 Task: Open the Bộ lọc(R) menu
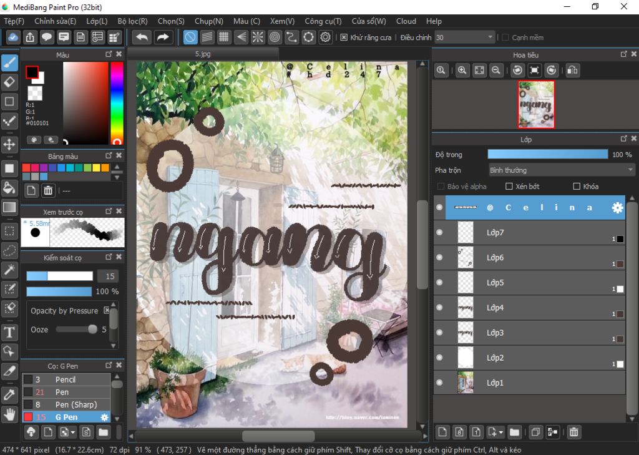pyautogui.click(x=132, y=21)
